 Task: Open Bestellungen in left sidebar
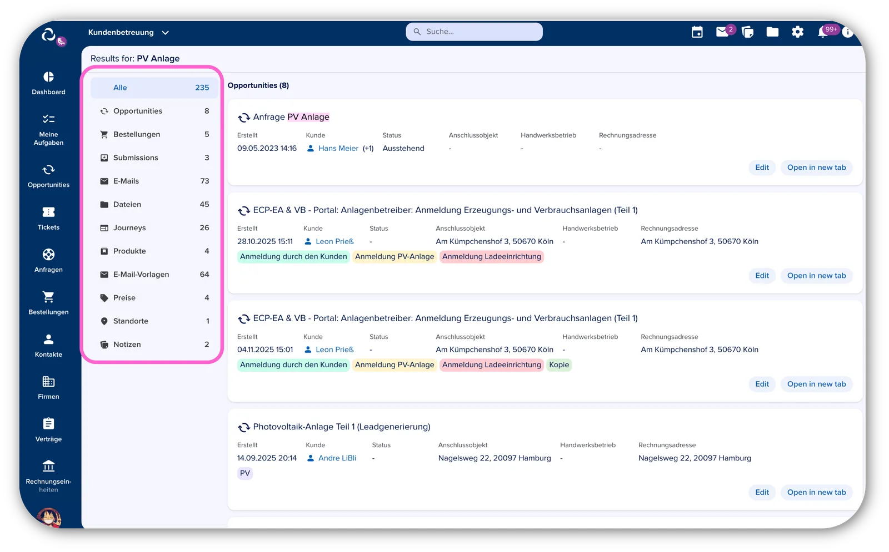coord(48,303)
